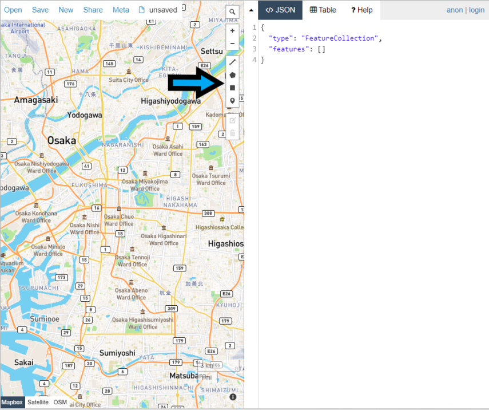Click the edit features icon

(x=232, y=120)
